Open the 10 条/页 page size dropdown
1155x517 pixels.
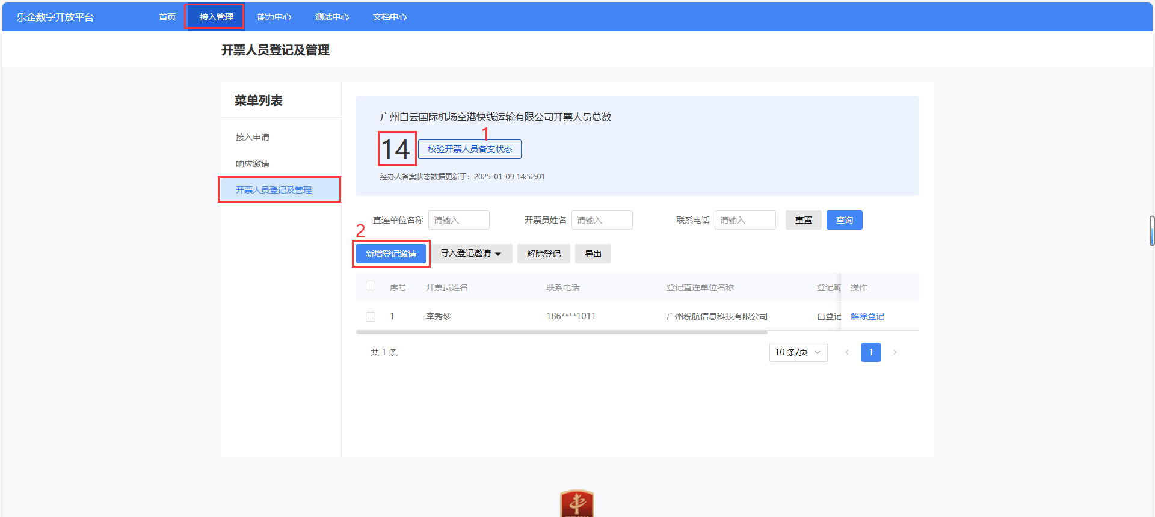point(798,352)
